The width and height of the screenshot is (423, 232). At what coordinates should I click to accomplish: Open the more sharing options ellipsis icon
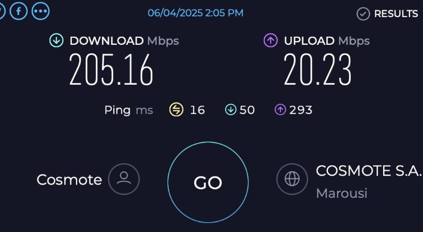pyautogui.click(x=41, y=11)
